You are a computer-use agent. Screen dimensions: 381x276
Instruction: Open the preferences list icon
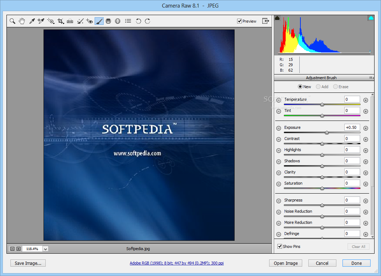[128, 21]
